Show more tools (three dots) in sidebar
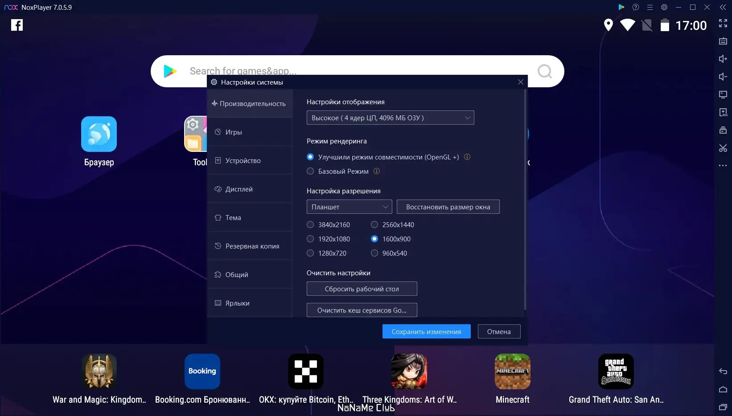 coord(723,166)
